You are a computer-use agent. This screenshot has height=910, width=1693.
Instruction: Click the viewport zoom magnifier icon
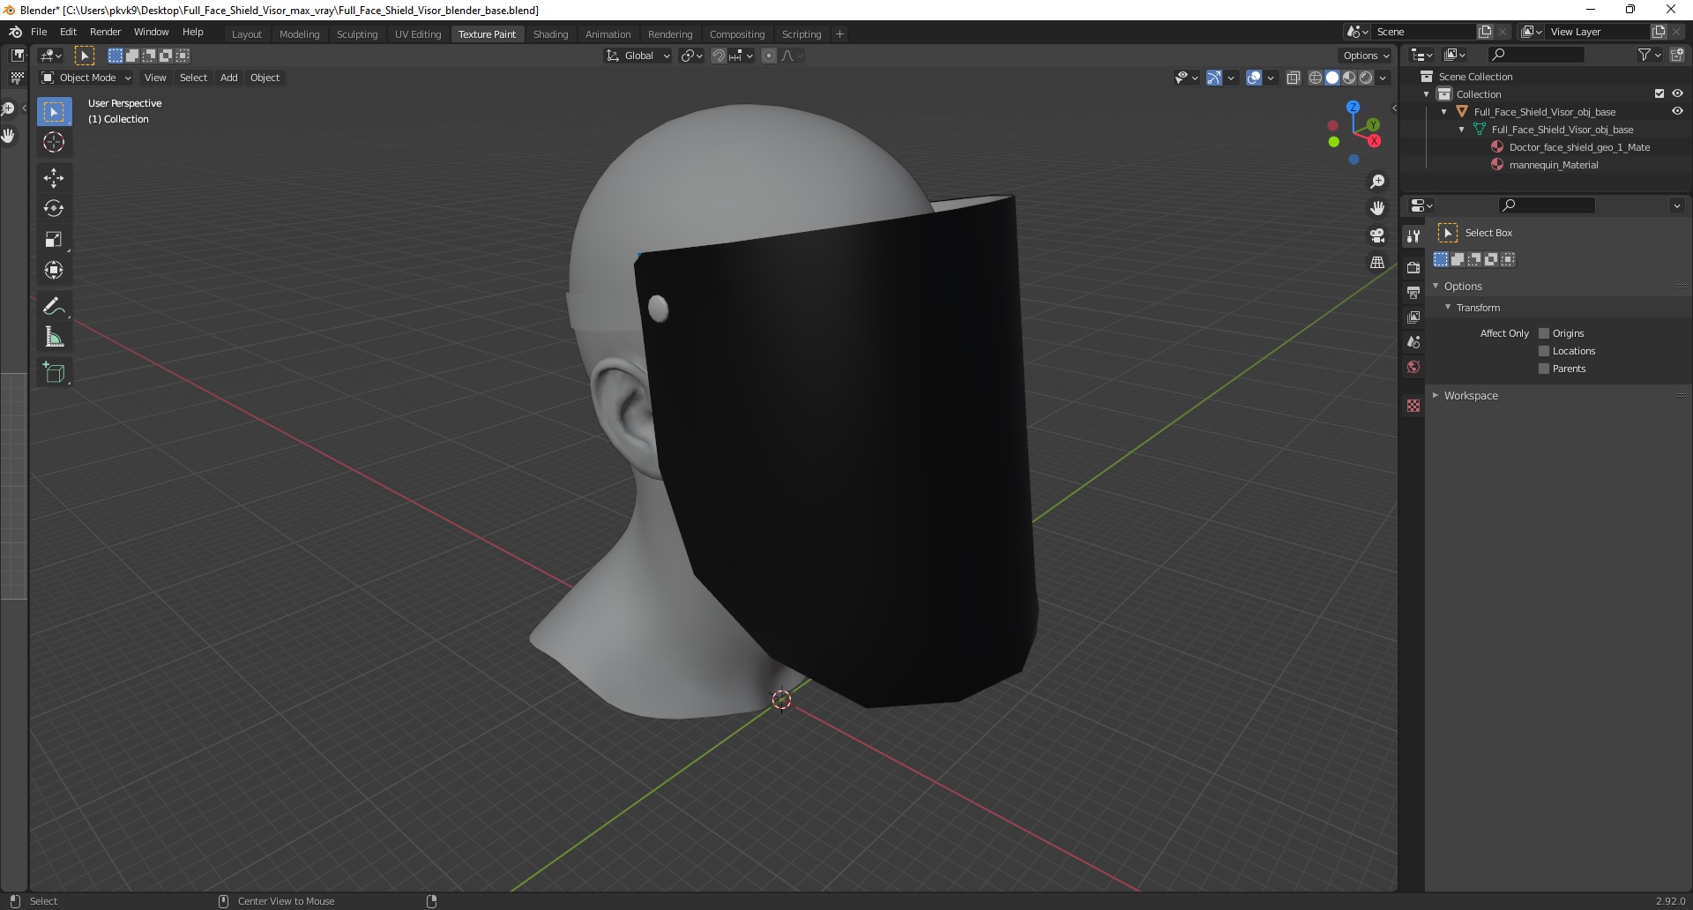pyautogui.click(x=1377, y=182)
